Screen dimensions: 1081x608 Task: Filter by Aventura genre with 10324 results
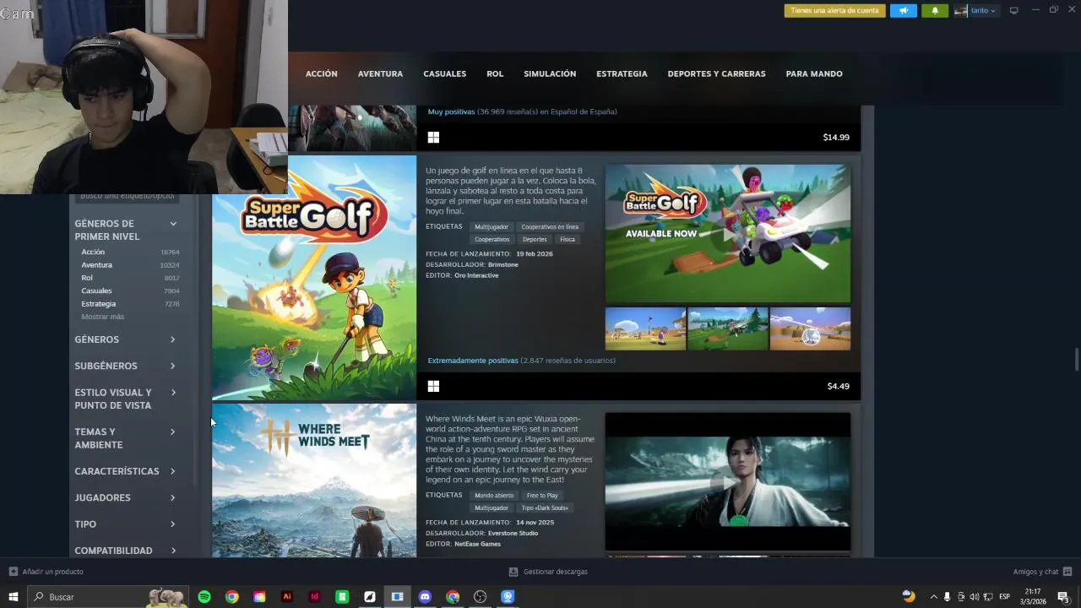click(130, 265)
